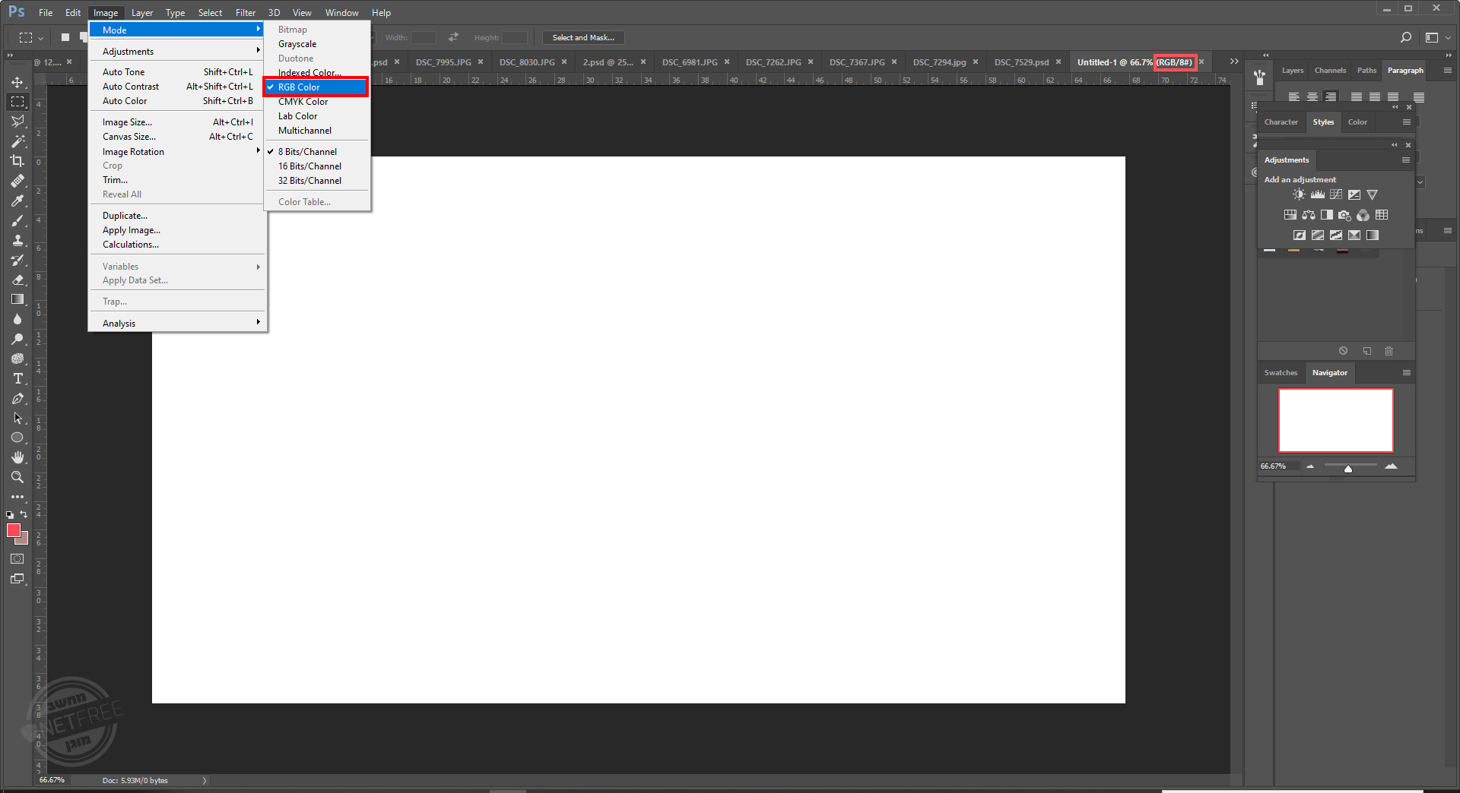Open the Paragraph panel options menu
The height and width of the screenshot is (793, 1460).
pos(1448,71)
